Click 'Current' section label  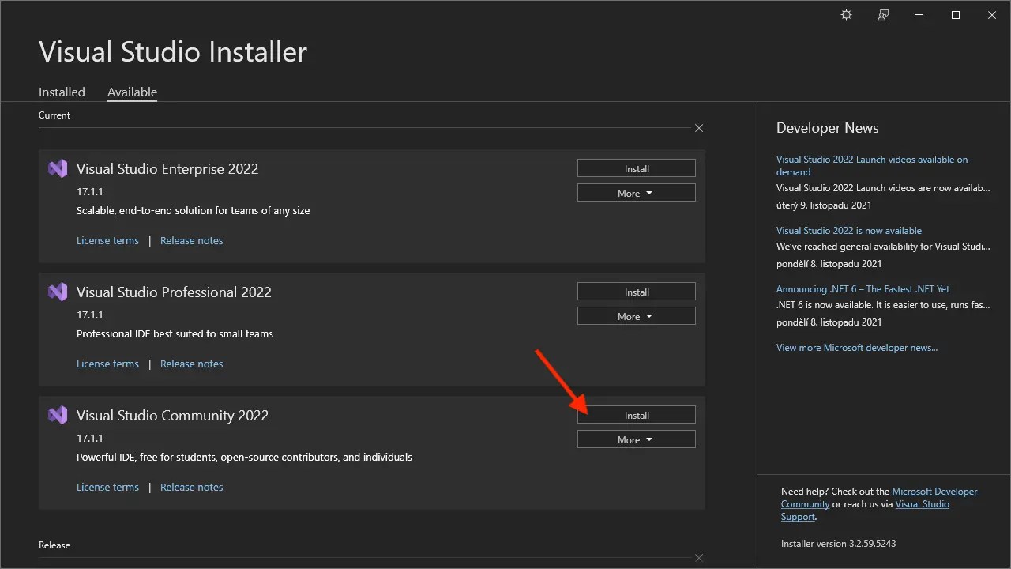[54, 115]
